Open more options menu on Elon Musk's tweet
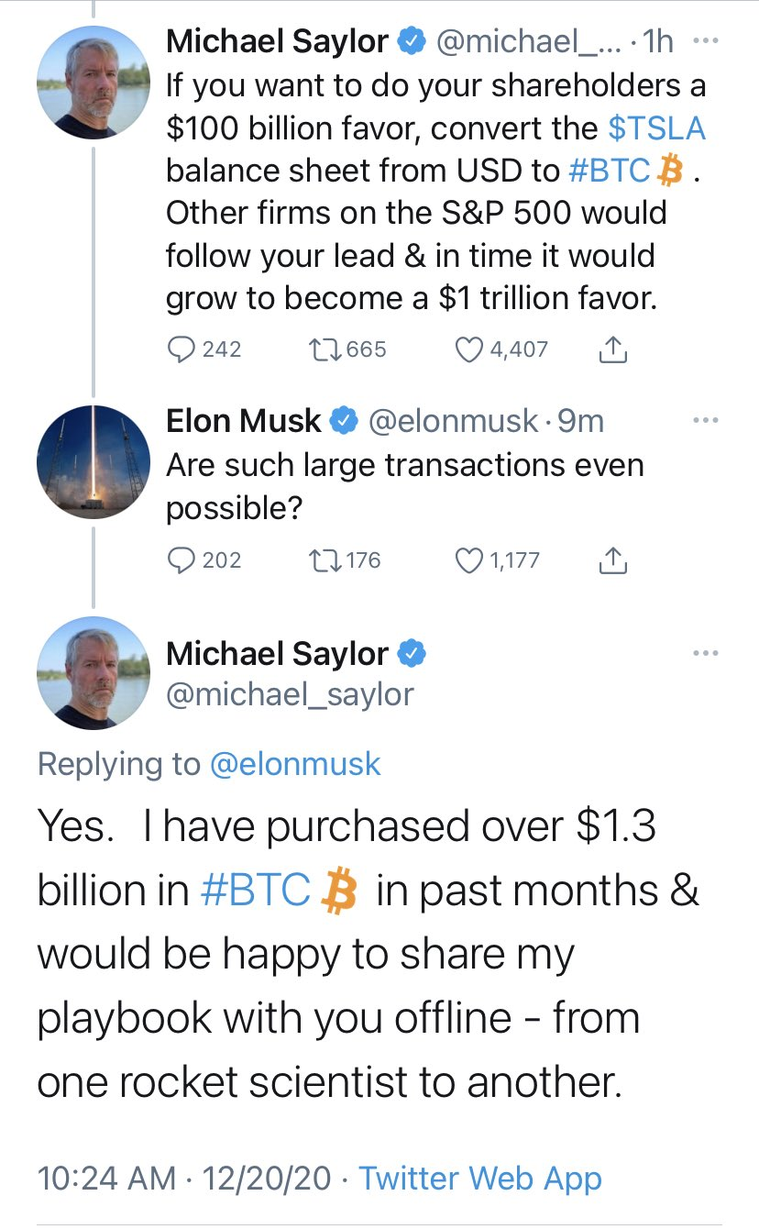This screenshot has width=759, height=1229. [x=706, y=421]
